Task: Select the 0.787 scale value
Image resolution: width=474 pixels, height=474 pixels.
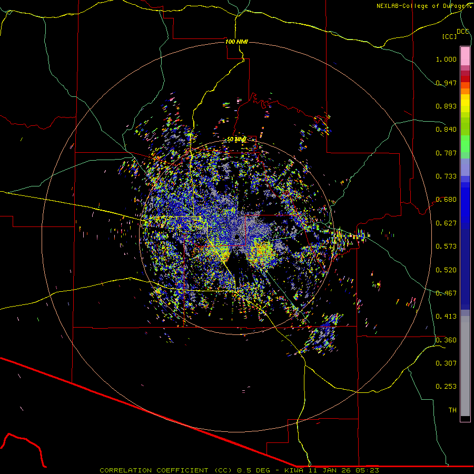Action: click(446, 153)
